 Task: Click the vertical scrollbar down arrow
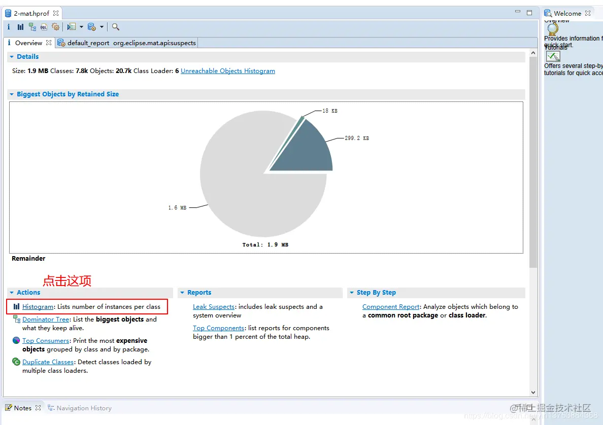tap(533, 393)
